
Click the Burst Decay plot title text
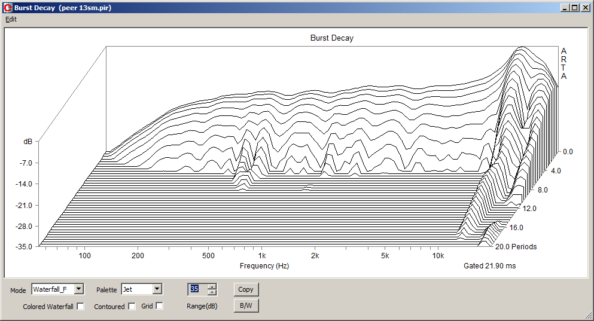point(331,38)
